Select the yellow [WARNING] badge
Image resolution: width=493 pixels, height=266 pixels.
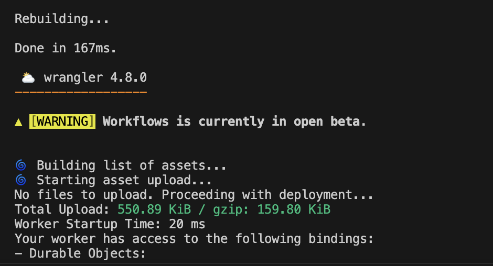point(62,121)
